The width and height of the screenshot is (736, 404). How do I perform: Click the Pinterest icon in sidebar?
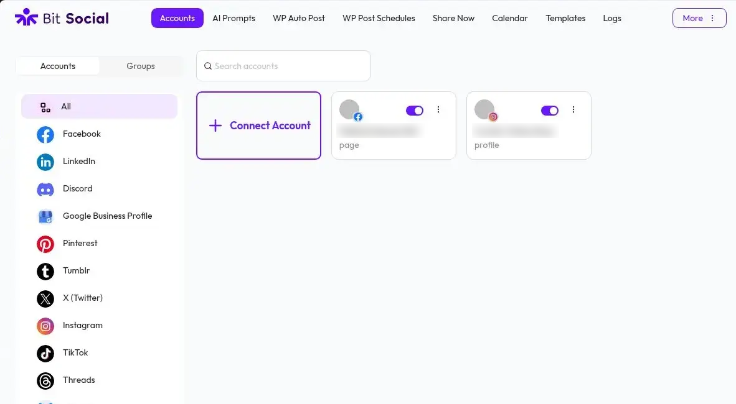45,244
